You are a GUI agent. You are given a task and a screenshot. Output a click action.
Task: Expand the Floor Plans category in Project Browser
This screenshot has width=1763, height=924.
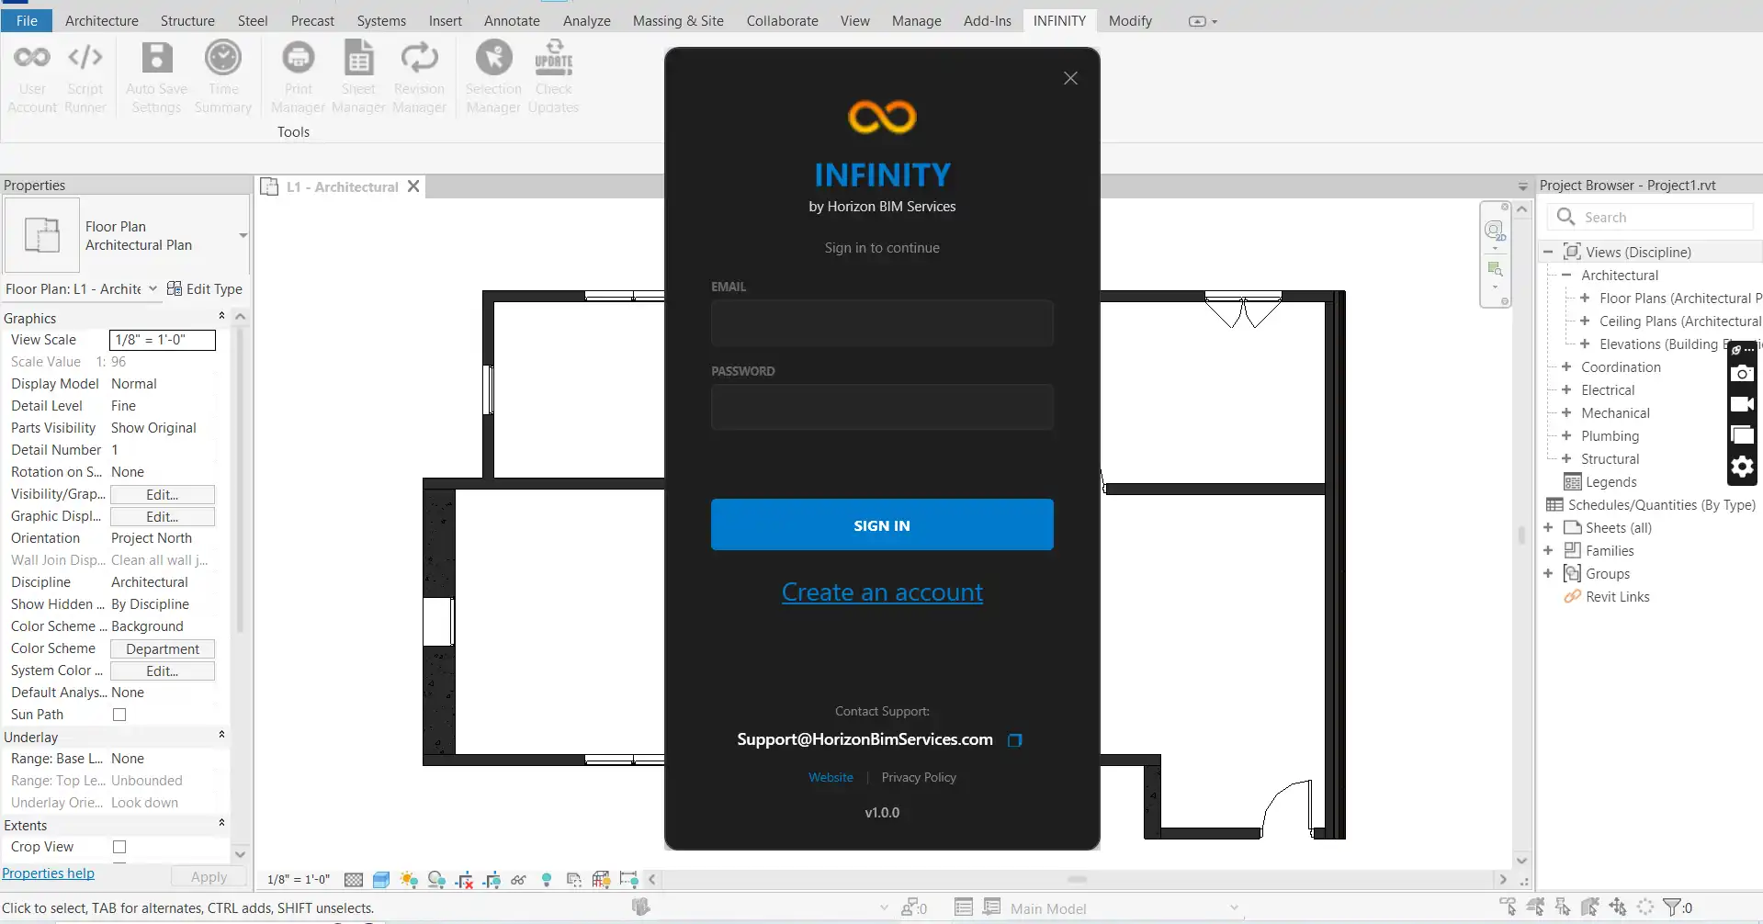pos(1586,298)
